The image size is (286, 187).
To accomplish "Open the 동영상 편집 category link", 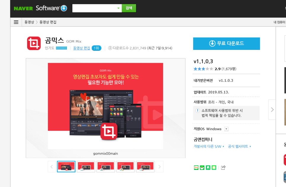I will [81, 48].
